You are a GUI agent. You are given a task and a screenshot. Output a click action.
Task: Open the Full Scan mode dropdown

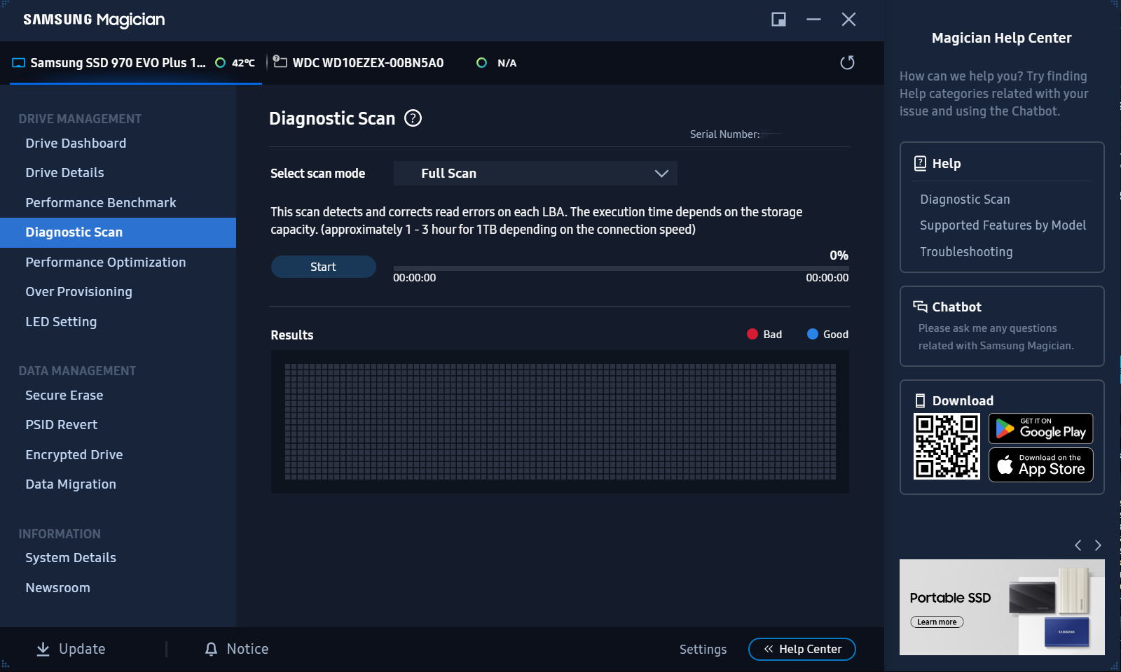click(535, 174)
